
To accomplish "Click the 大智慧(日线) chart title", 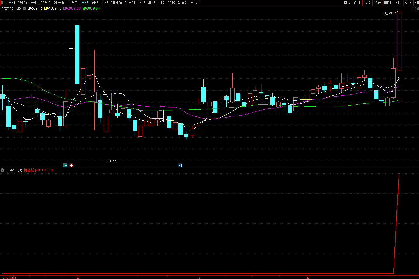I will click(11, 8).
